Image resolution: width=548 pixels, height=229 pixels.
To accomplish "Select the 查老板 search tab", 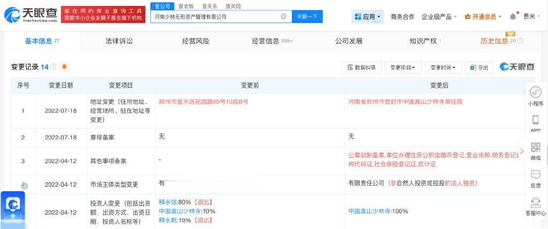I will click(186, 6).
